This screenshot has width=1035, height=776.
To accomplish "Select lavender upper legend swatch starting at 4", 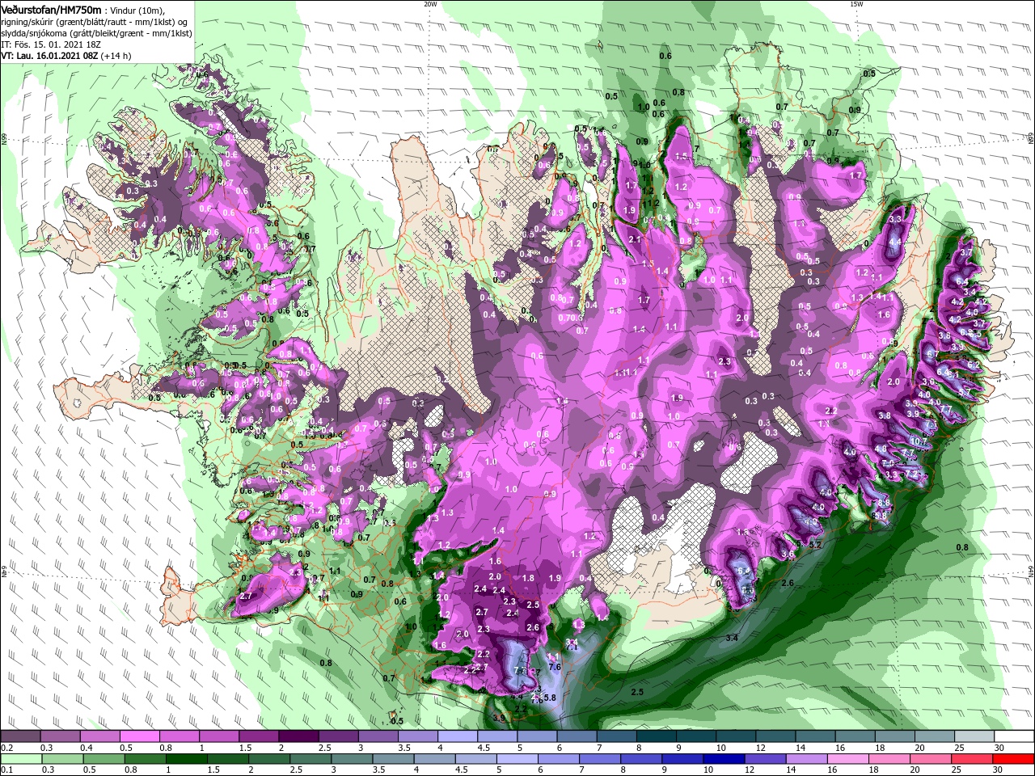I will point(458,736).
